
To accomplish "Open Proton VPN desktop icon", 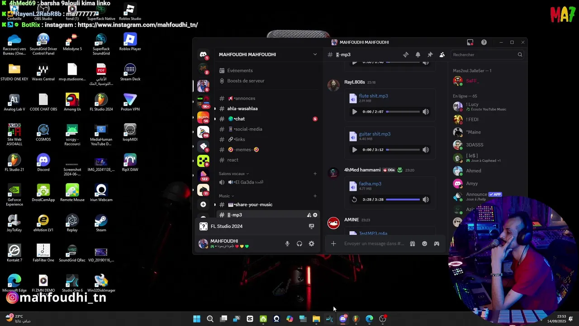I will [130, 102].
